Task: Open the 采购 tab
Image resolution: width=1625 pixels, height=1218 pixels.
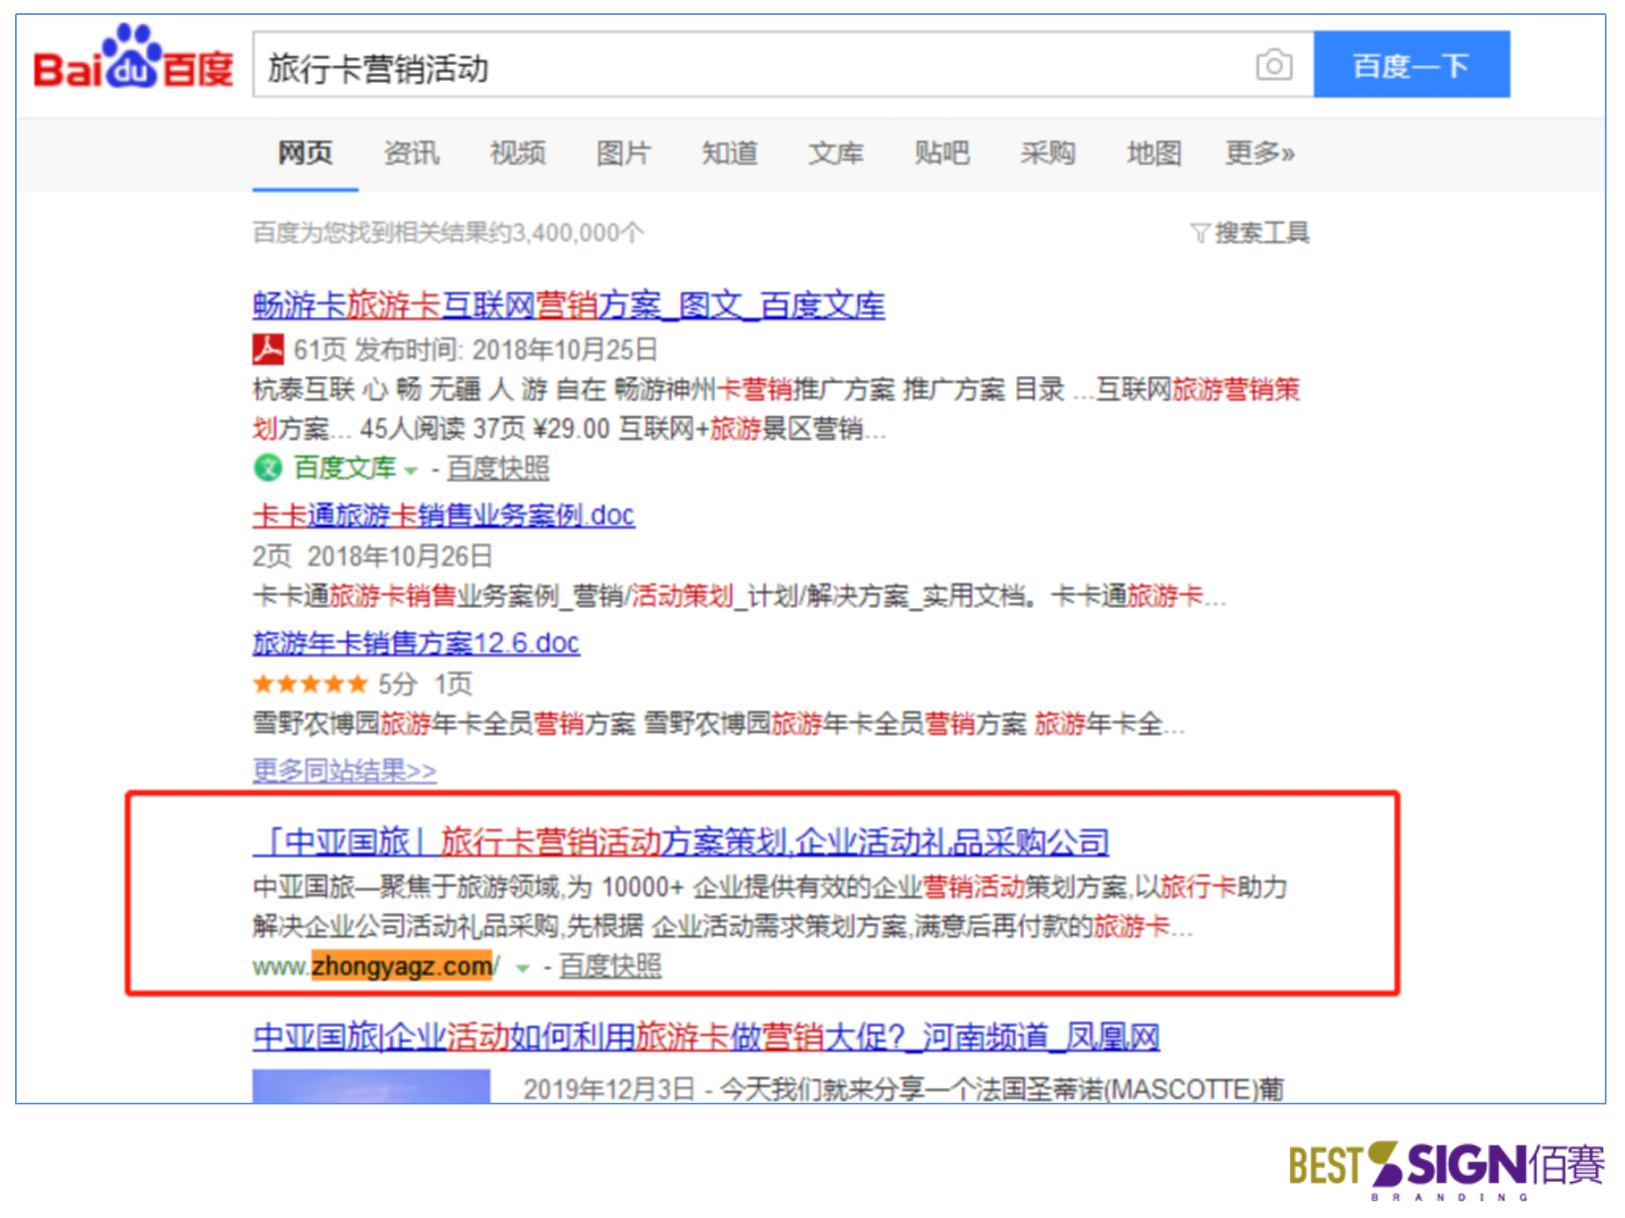Action: tap(1048, 153)
